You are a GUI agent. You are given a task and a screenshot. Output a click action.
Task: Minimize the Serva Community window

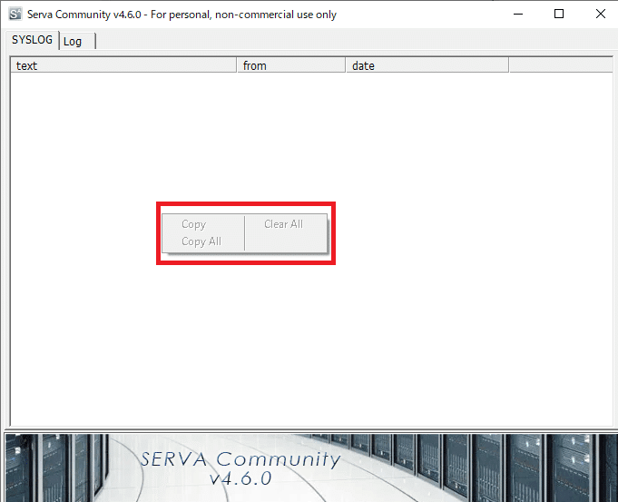518,15
